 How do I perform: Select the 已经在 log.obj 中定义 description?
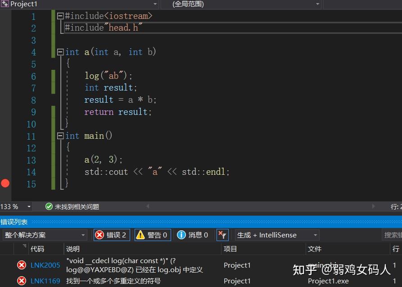169,270
